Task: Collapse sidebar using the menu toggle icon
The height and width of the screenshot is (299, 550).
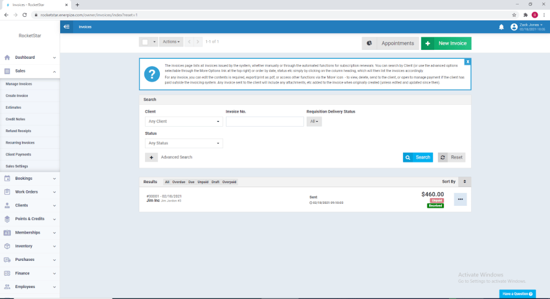Action: tap(67, 27)
